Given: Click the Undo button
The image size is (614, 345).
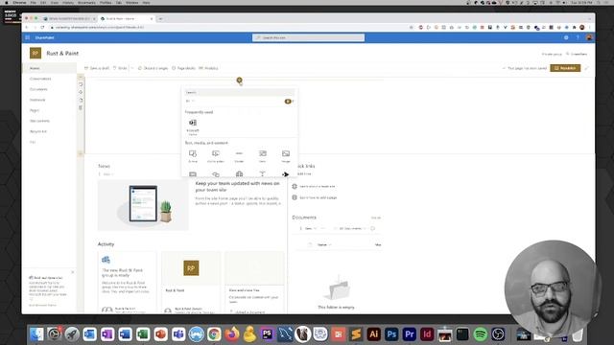Looking at the screenshot, I should [x=120, y=68].
